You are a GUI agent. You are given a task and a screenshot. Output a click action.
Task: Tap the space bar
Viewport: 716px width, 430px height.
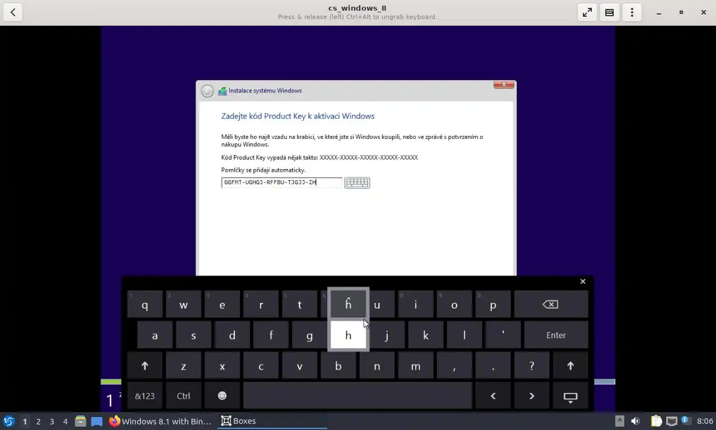click(x=357, y=396)
